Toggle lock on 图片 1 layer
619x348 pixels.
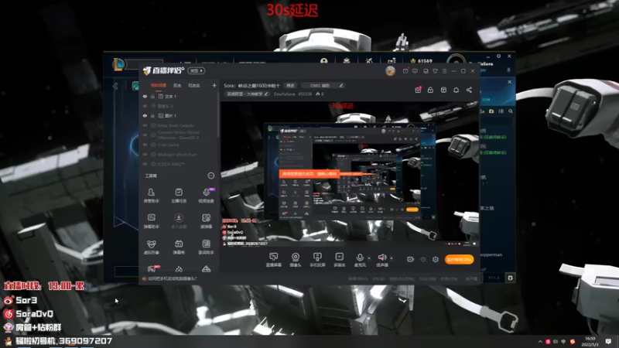[152, 115]
